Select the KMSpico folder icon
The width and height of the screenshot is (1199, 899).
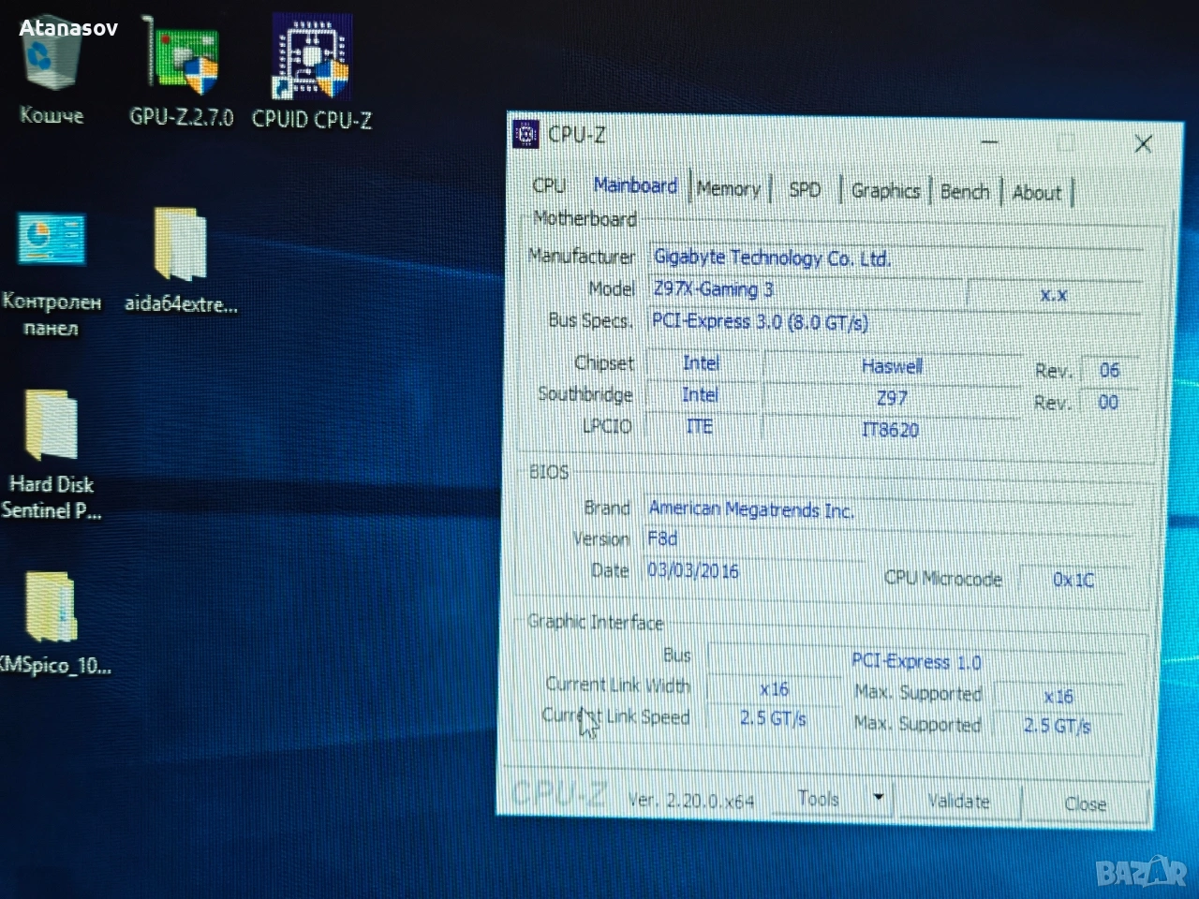52,622
